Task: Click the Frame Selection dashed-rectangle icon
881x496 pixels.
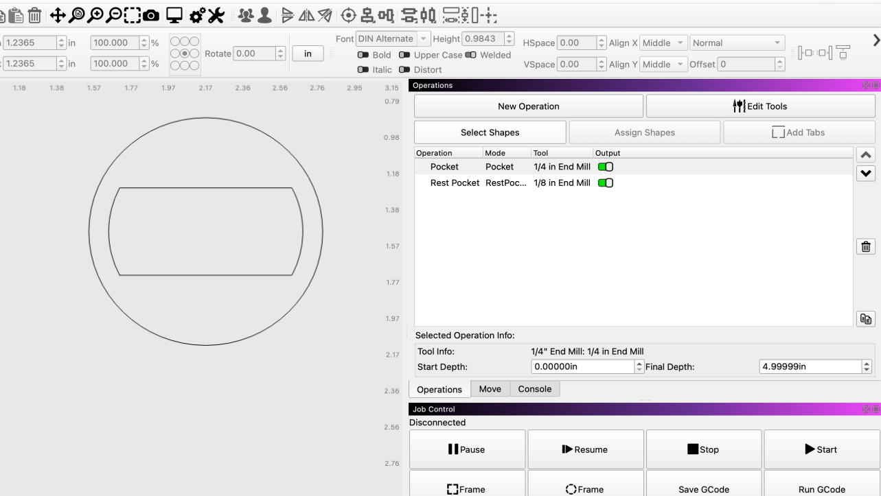Action: 133,15
